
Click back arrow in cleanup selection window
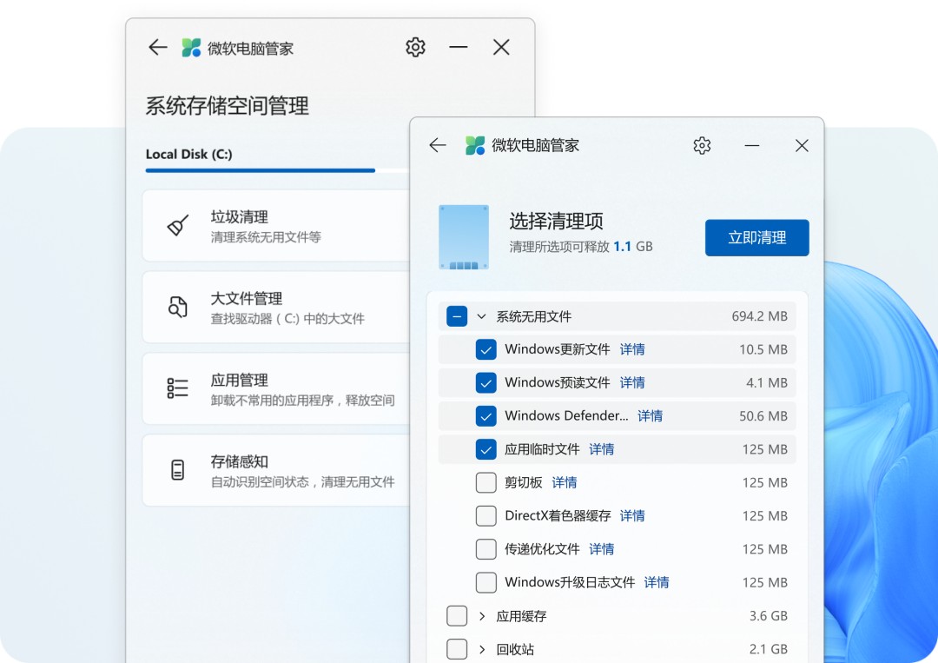coord(438,145)
